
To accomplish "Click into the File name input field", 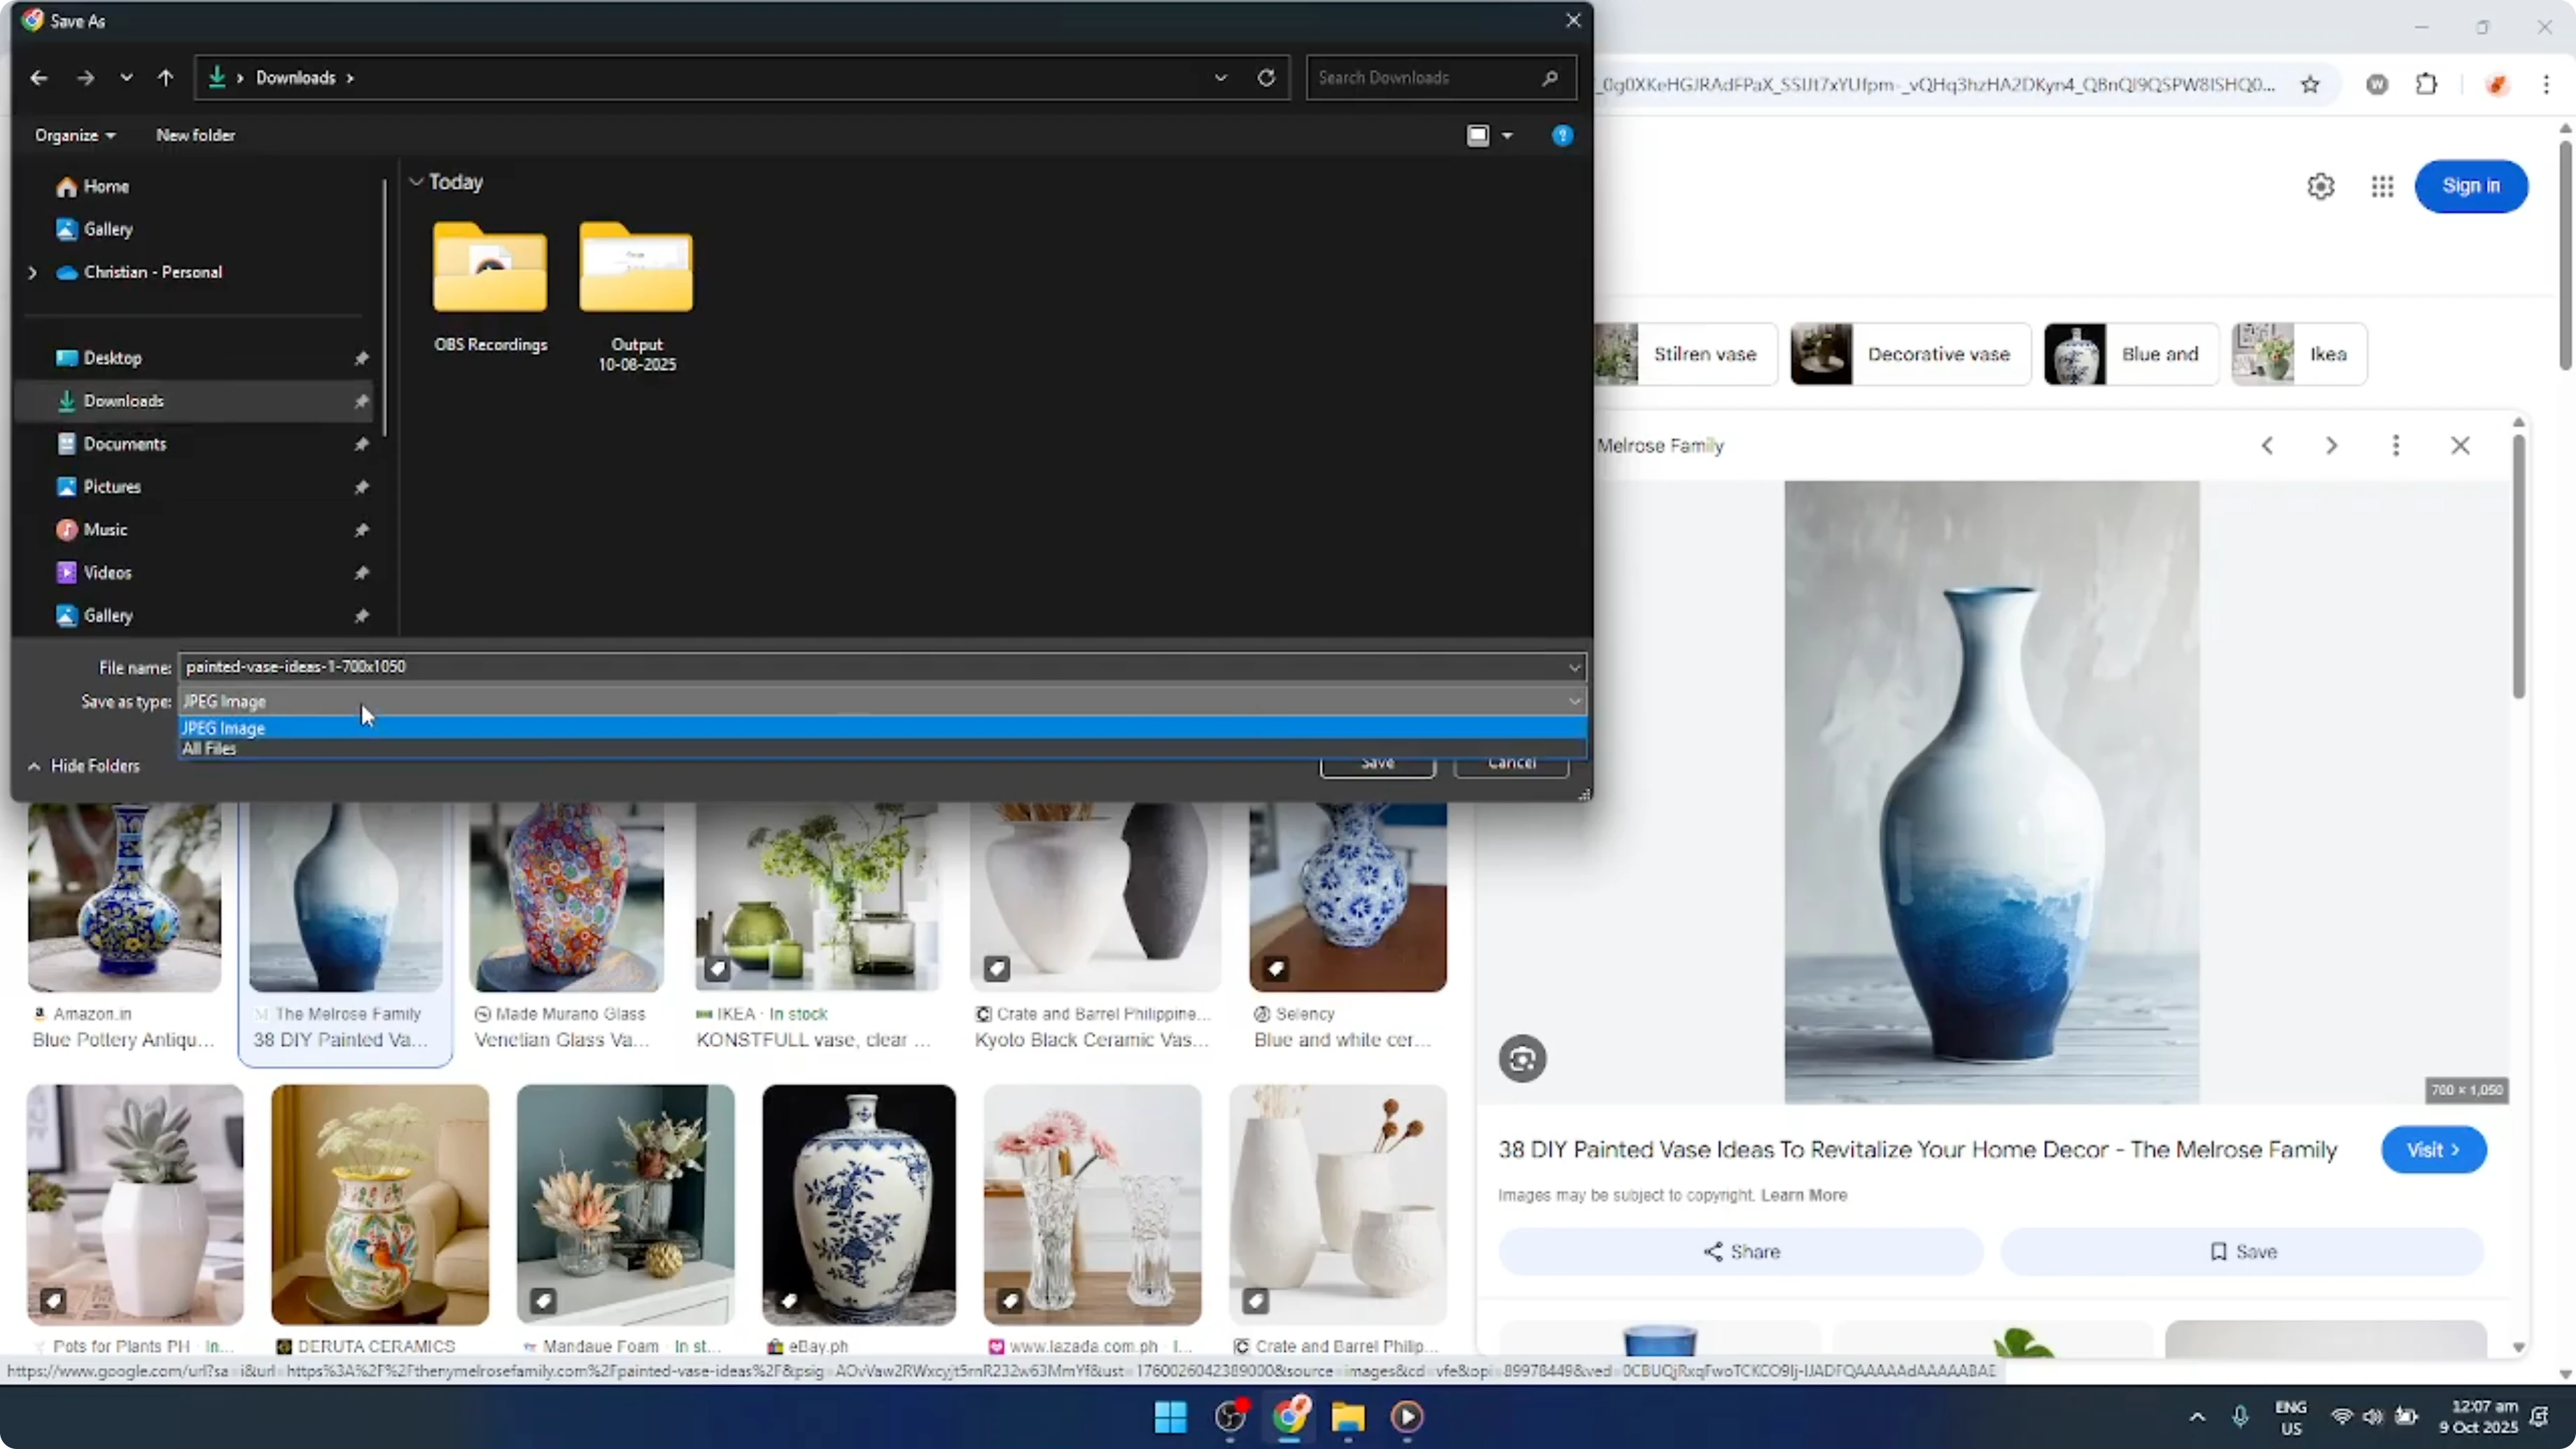I will 600,666.
